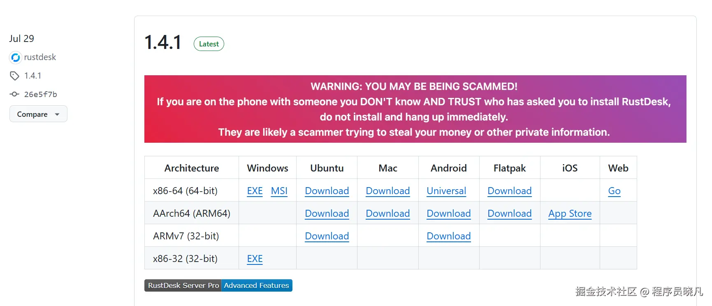Download Ubuntu x86-64 package

[327, 191]
